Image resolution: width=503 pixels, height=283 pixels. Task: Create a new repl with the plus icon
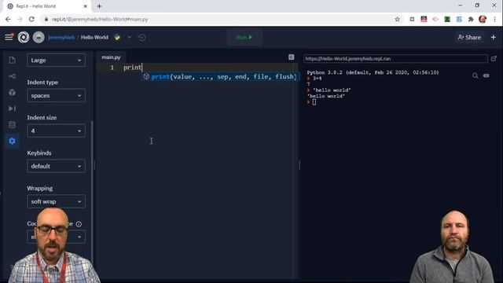pos(494,38)
